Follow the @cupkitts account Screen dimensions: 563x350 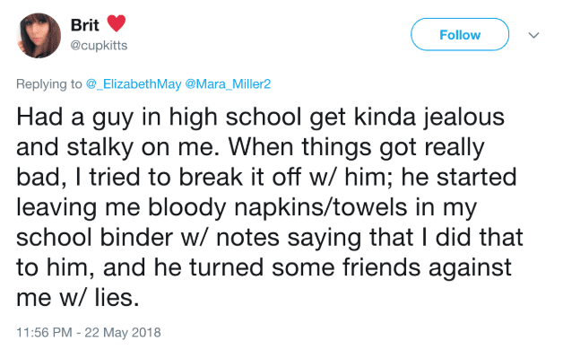point(460,34)
